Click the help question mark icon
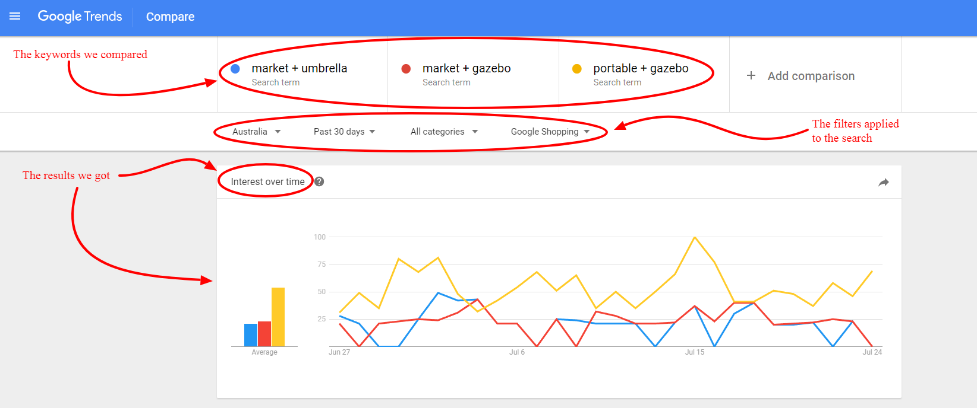Image resolution: width=977 pixels, height=408 pixels. (319, 181)
